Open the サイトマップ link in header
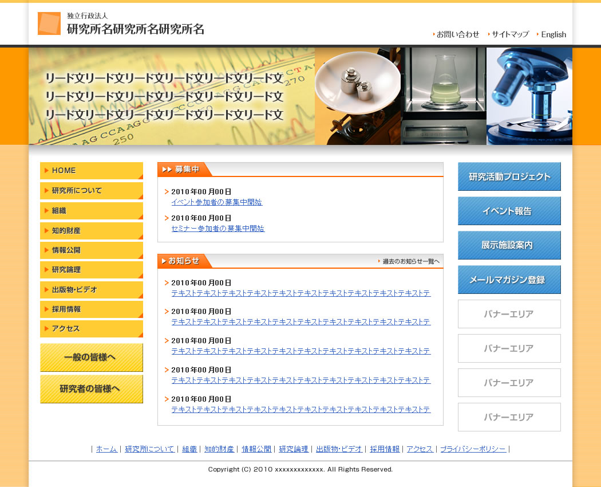Screen dimensions: 601x487 (x=510, y=34)
